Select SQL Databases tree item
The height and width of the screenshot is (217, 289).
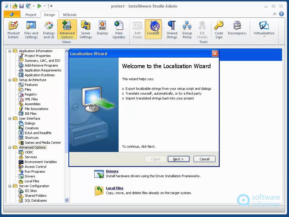[x=36, y=200]
